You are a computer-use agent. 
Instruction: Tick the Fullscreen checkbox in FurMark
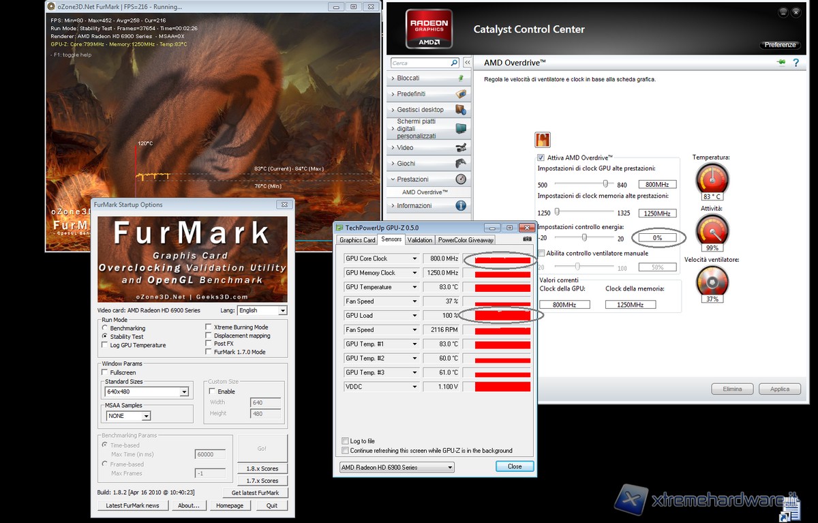(105, 372)
